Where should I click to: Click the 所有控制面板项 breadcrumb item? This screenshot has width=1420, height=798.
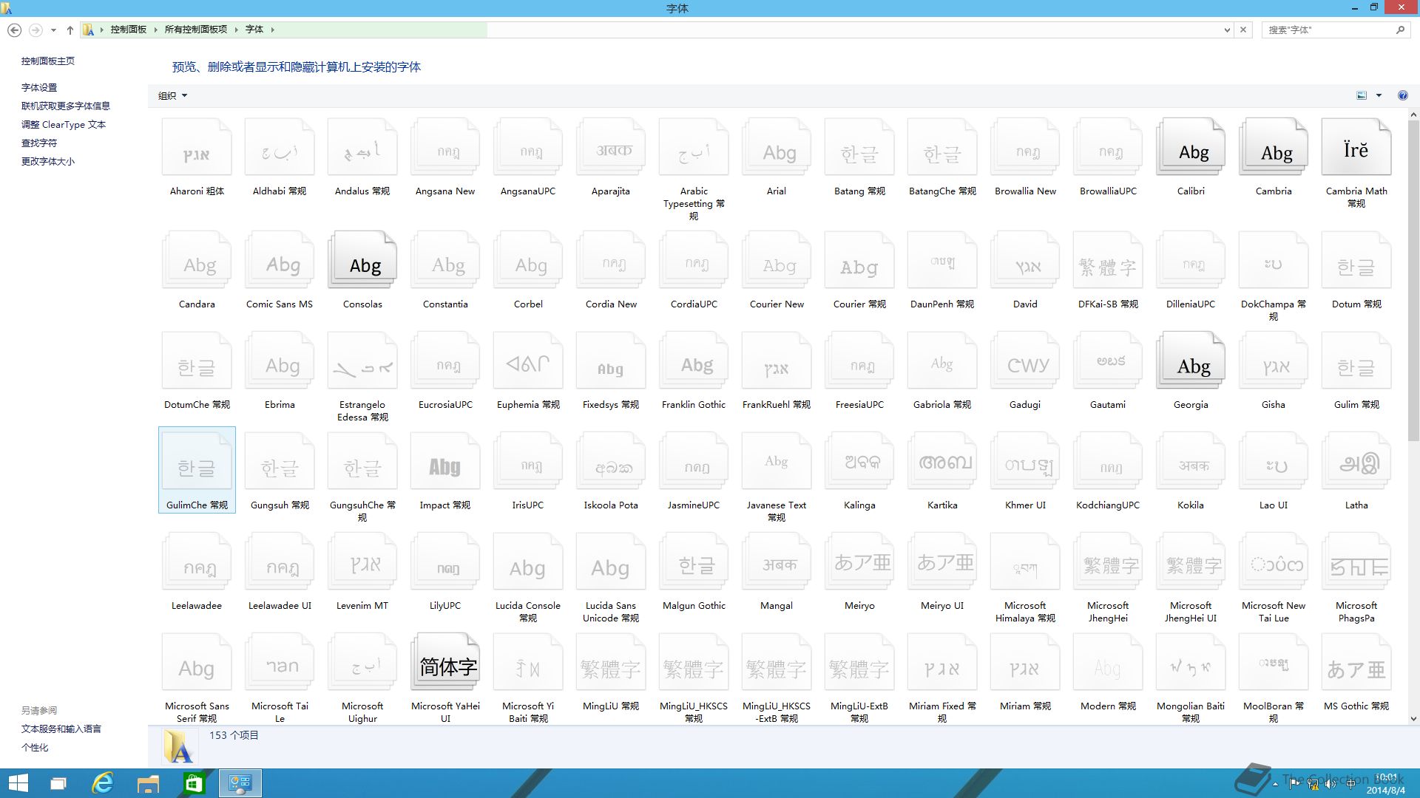[x=196, y=30]
